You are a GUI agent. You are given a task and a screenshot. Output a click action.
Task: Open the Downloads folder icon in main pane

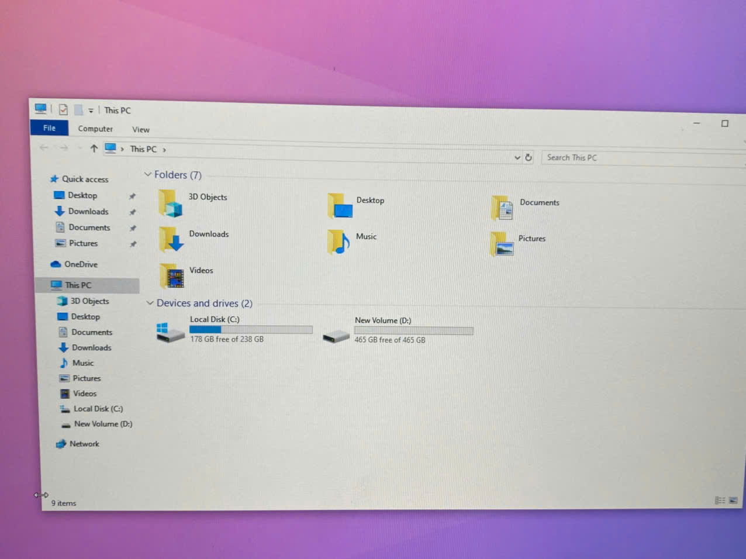[171, 240]
